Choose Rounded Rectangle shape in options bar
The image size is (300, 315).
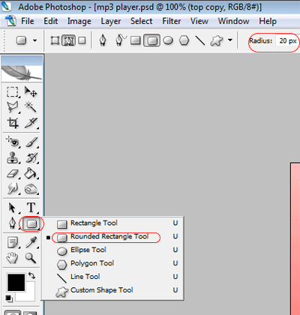coord(151,40)
